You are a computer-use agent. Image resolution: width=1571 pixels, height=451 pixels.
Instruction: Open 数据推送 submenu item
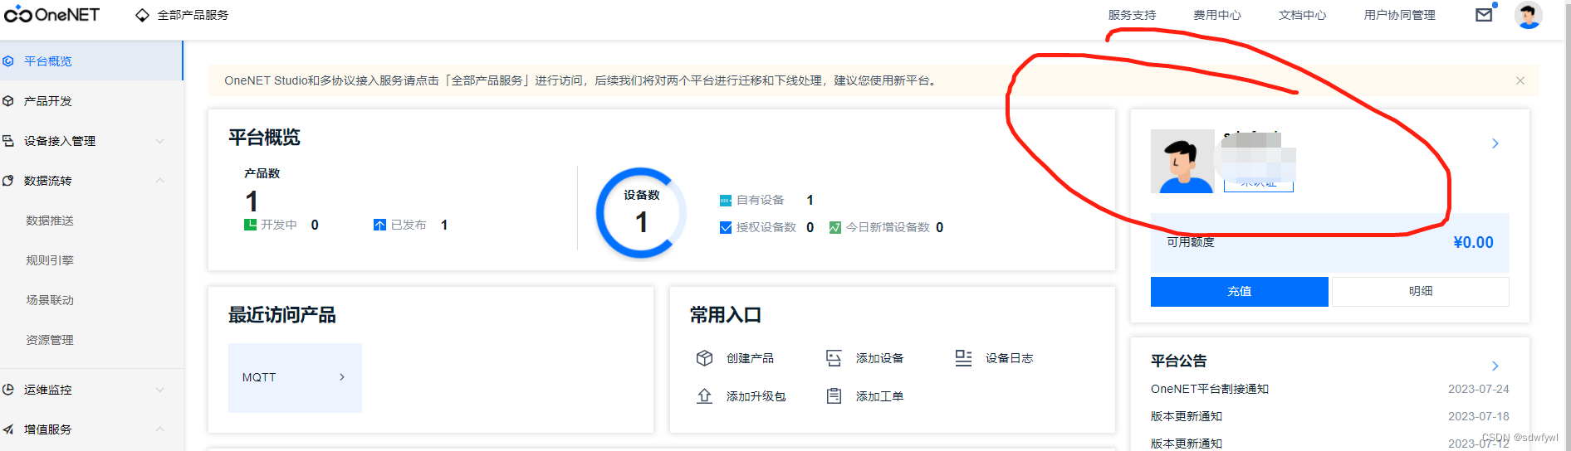(x=50, y=221)
